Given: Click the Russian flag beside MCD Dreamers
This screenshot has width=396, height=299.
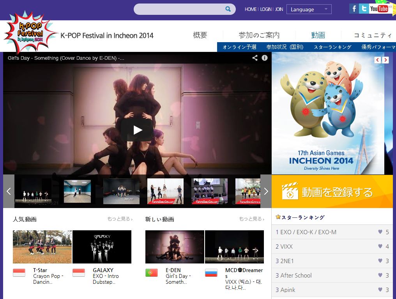Looking at the screenshot, I should (211, 273).
